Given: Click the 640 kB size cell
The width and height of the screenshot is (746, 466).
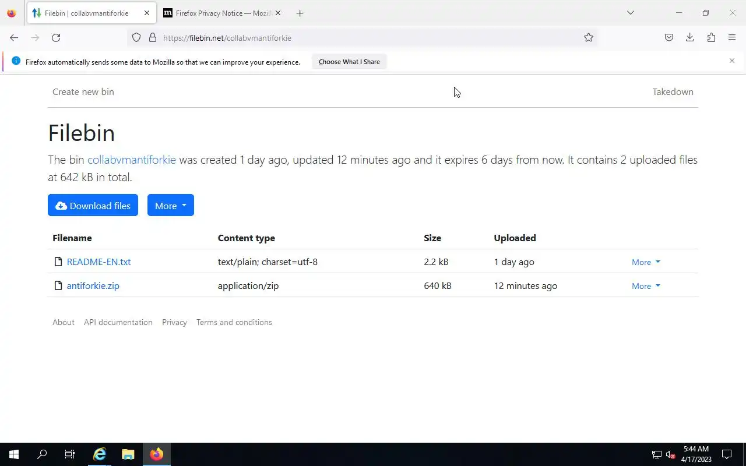Looking at the screenshot, I should tap(438, 285).
